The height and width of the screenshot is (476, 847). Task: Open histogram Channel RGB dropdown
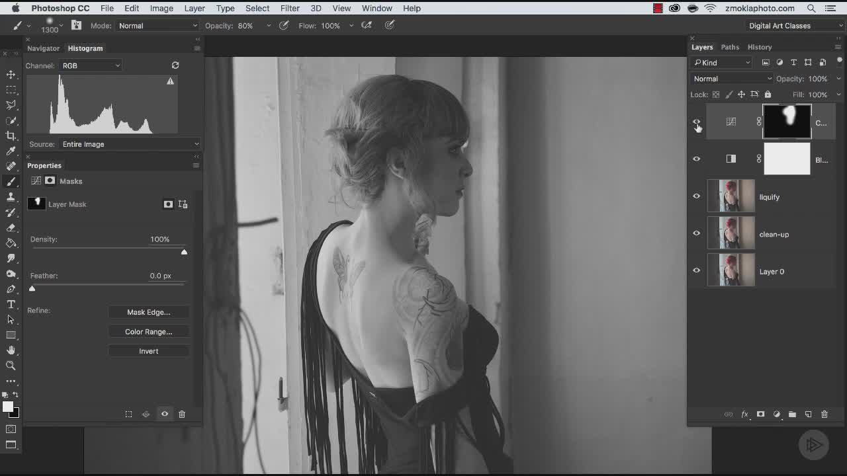pyautogui.click(x=91, y=65)
